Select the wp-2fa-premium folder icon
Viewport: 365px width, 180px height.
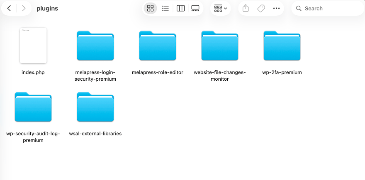pyautogui.click(x=282, y=46)
